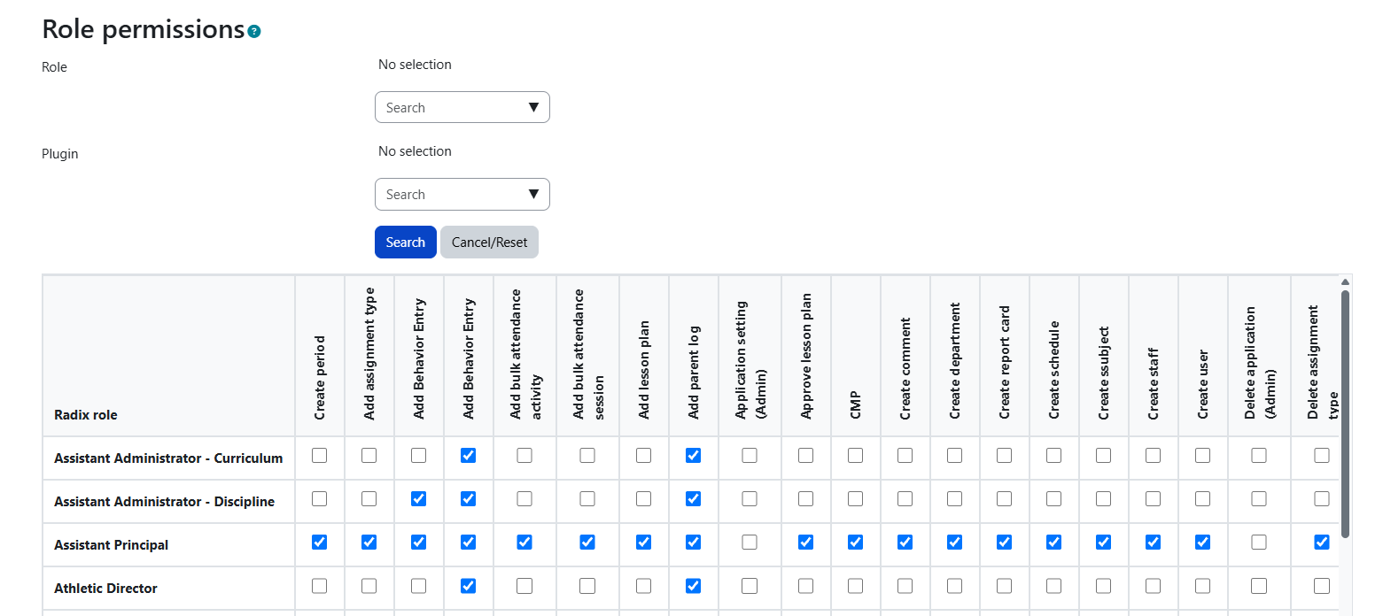Open the Role permissions help icon

click(x=254, y=32)
